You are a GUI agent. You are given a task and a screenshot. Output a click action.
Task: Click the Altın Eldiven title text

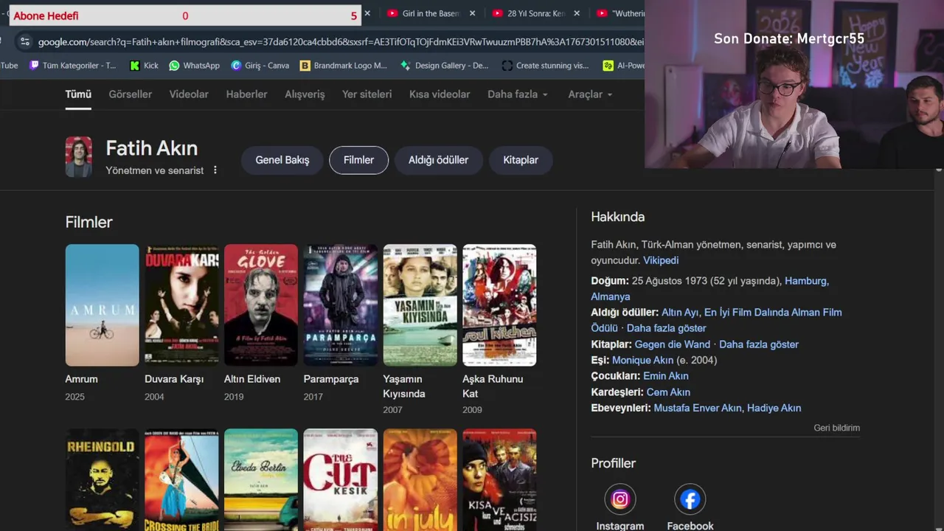(x=252, y=379)
